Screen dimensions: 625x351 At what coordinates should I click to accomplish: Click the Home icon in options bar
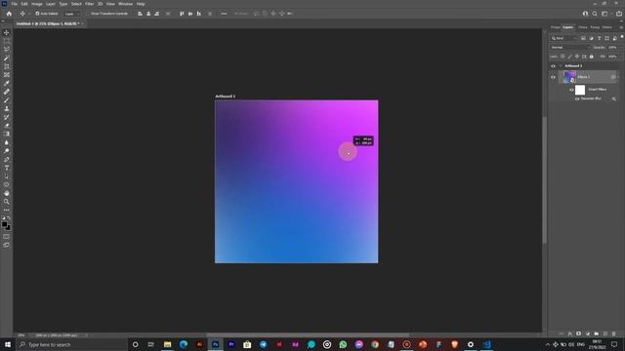[x=9, y=14]
